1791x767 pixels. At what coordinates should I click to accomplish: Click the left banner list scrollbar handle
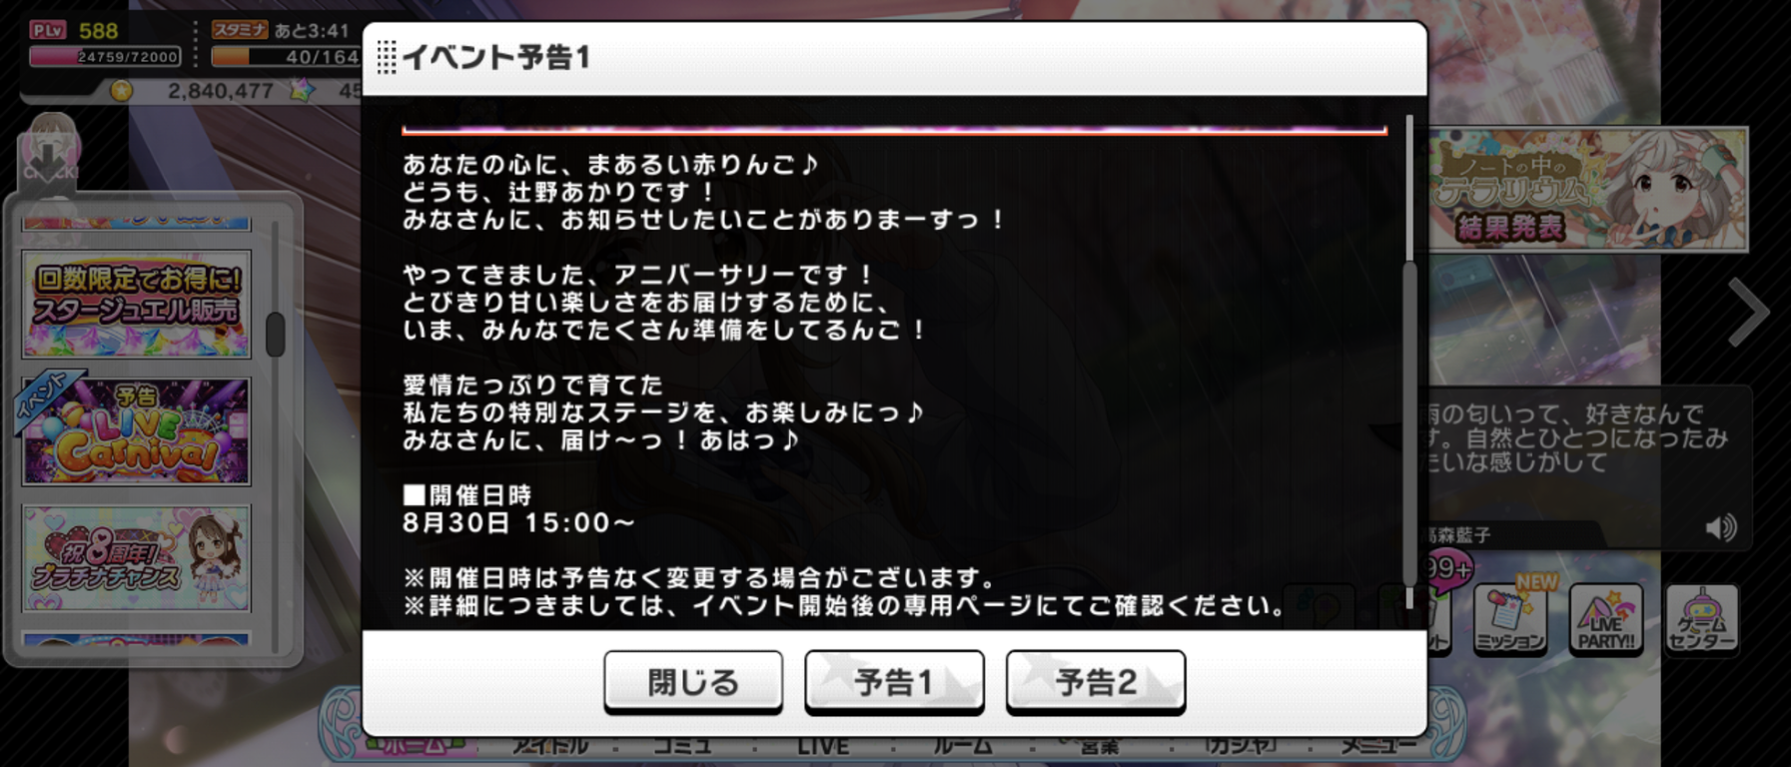pos(276,334)
